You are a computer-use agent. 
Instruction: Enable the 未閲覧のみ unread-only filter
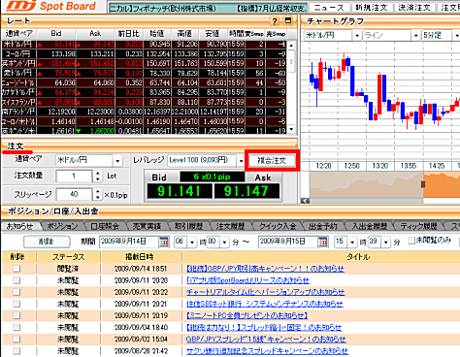coord(411,241)
